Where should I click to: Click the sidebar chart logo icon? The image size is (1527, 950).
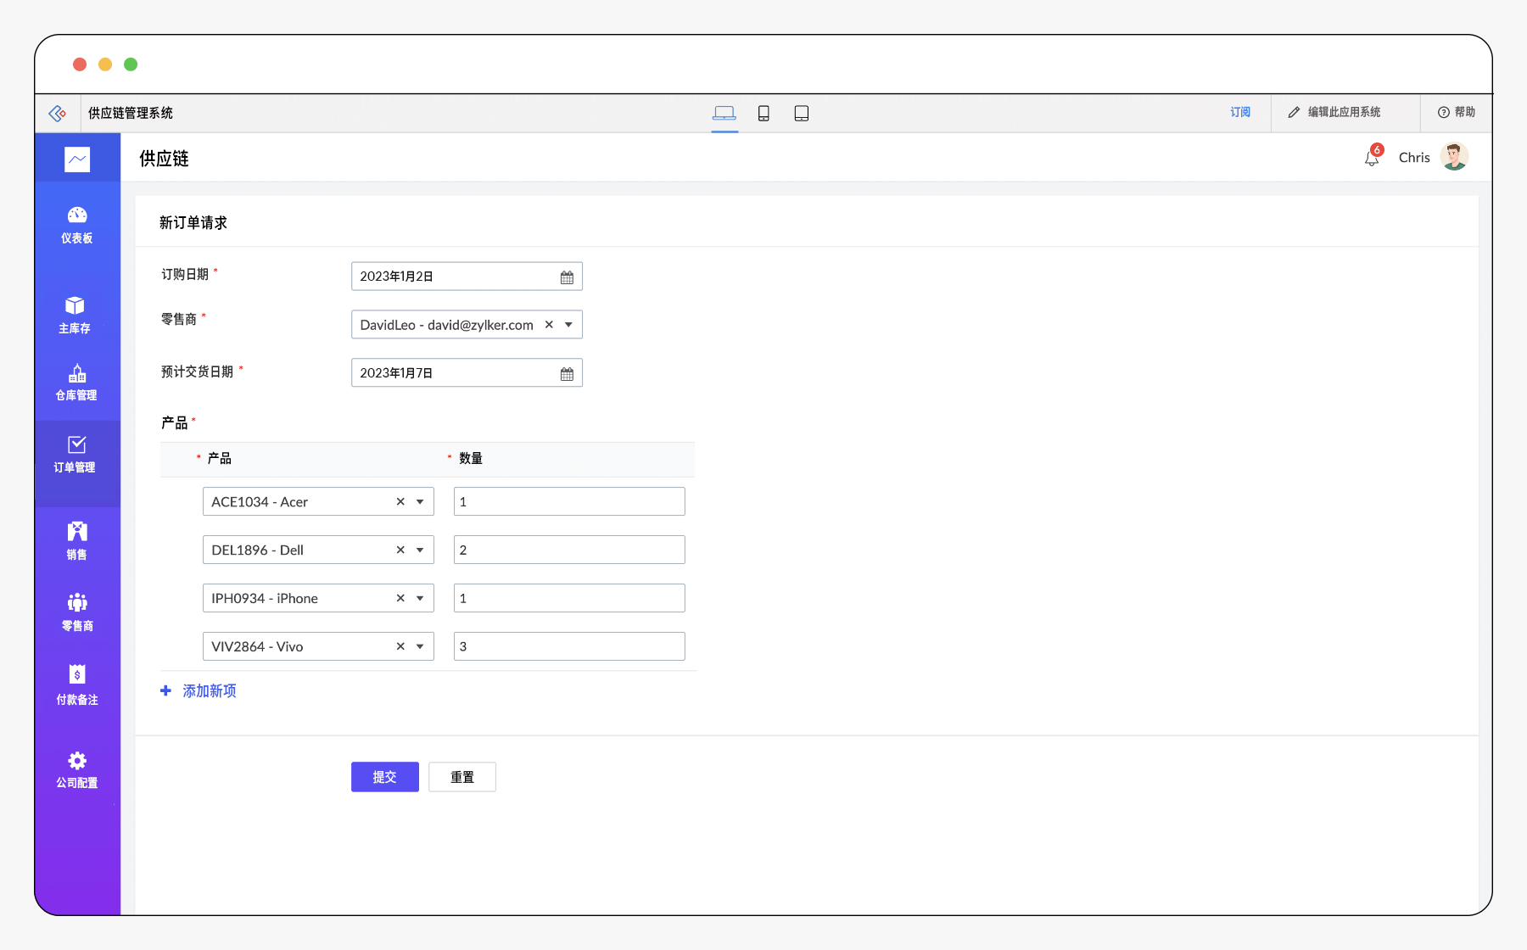pyautogui.click(x=77, y=159)
